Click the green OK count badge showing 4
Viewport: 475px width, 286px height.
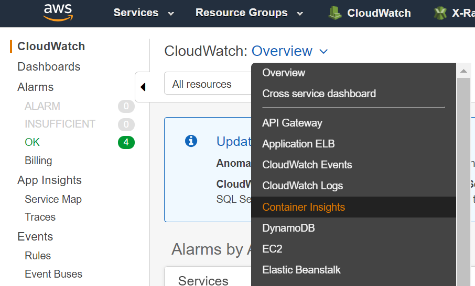pos(126,142)
